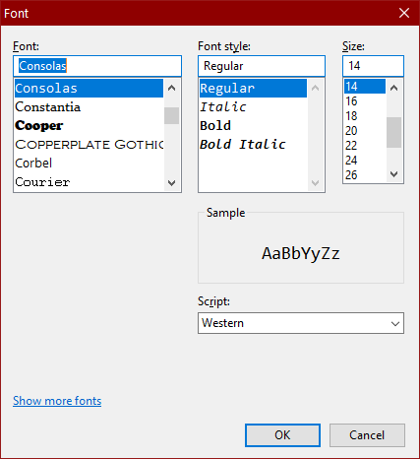Set font size to 18

[365, 116]
